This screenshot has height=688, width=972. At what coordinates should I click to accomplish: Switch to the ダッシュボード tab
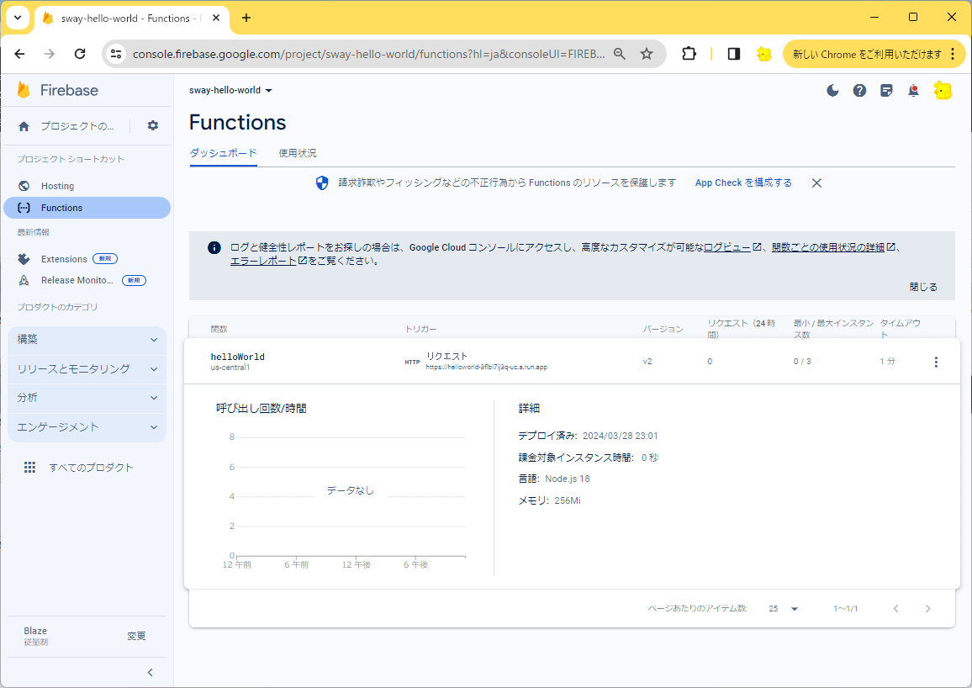point(223,153)
